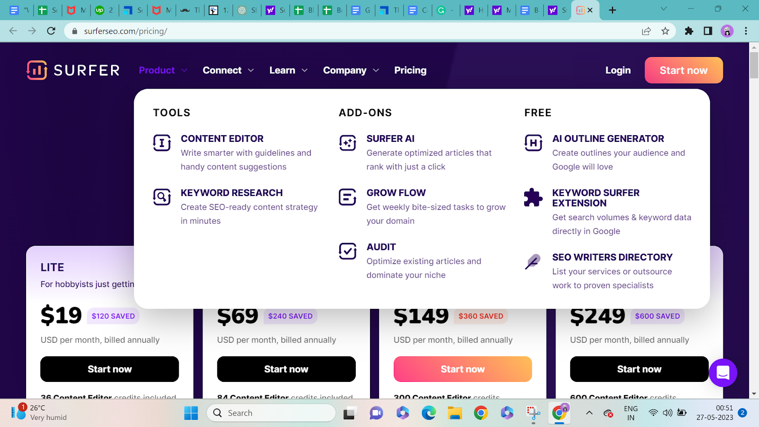The image size is (759, 427).
Task: Open the GROW FLOW link
Action: [x=396, y=193]
